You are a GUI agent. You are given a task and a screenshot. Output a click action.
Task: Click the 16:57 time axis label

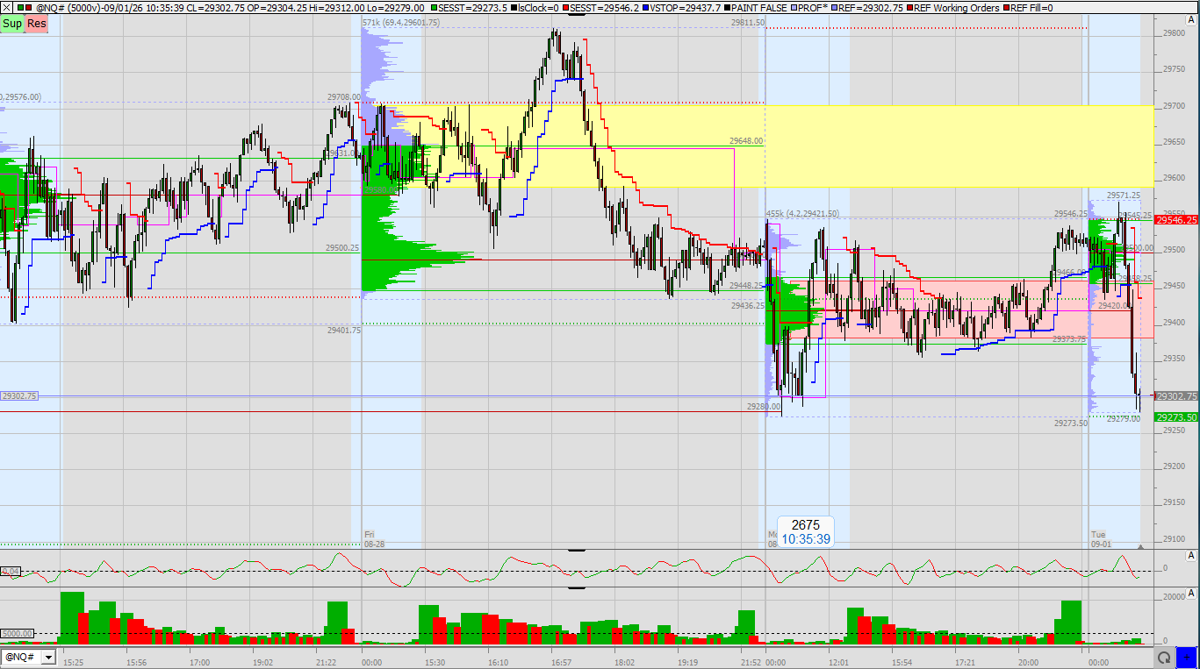point(563,662)
